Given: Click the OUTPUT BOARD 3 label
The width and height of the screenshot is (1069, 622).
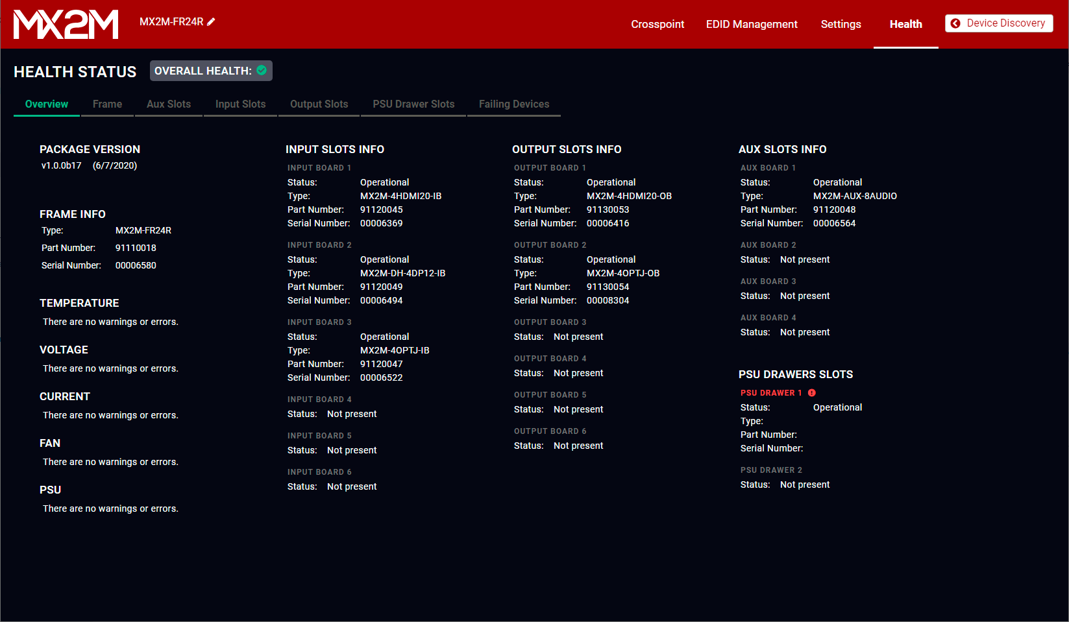Looking at the screenshot, I should pyautogui.click(x=550, y=322).
